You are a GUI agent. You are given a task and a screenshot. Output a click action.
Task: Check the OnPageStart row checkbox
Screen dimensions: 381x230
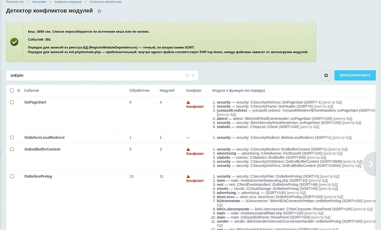[12, 102]
